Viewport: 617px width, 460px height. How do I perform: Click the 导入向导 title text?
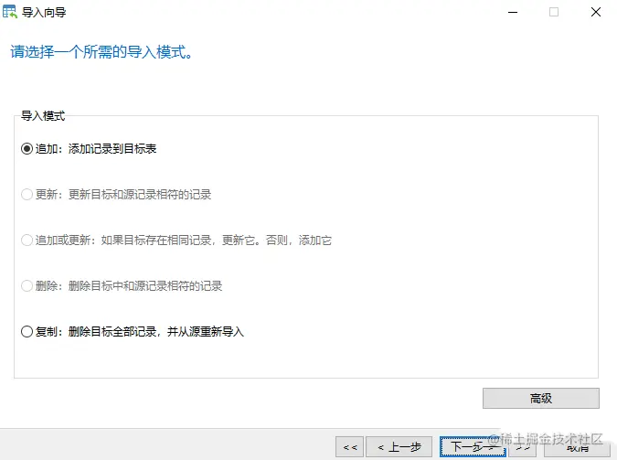(44, 12)
